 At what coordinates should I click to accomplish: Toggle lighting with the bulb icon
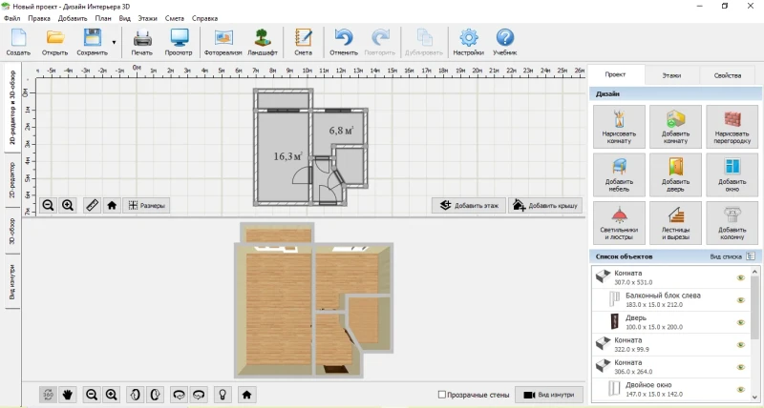(x=223, y=395)
